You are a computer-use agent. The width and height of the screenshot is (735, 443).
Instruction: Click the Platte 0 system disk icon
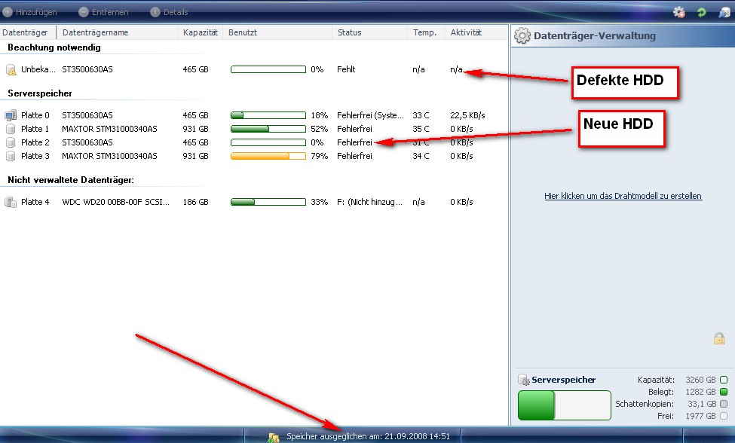coord(11,115)
